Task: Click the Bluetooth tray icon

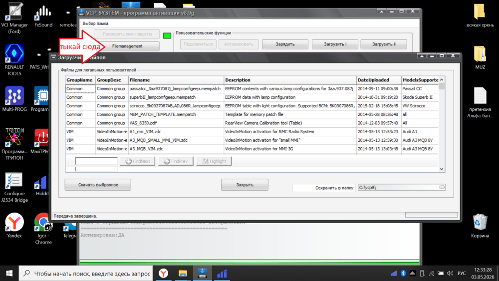Action: pyautogui.click(x=403, y=274)
